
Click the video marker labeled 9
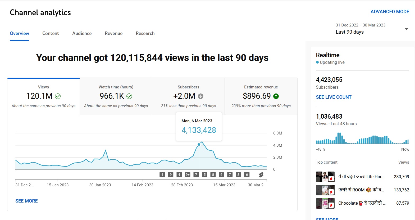pos(171,174)
